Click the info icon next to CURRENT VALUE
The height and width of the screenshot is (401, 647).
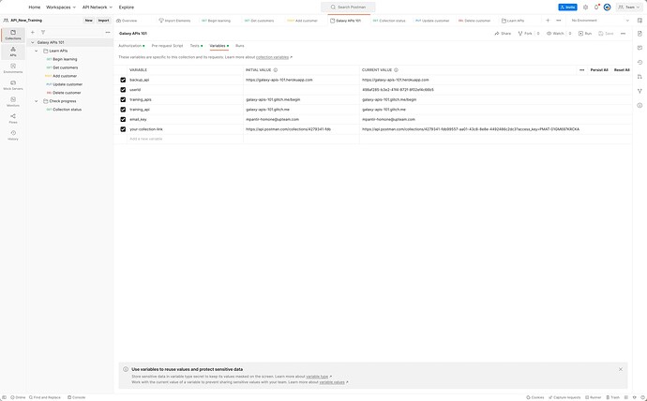click(396, 70)
